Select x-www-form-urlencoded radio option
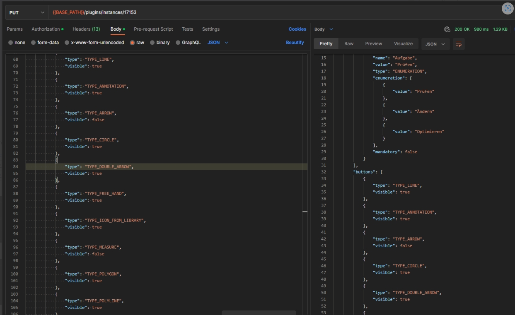This screenshot has height=315, width=515. pyautogui.click(x=67, y=43)
